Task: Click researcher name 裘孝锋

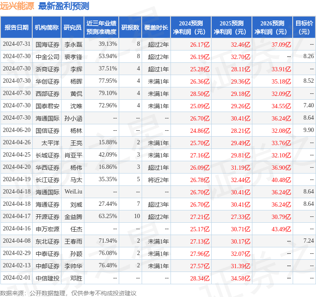Action: pos(73,57)
